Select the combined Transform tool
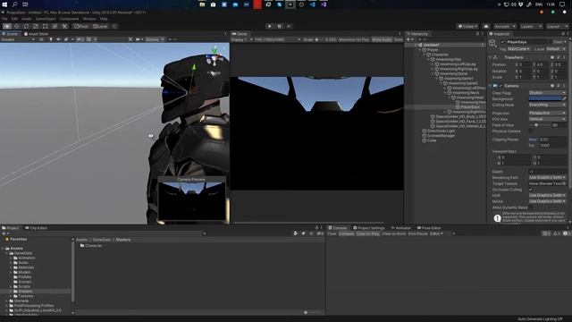 pos(55,26)
